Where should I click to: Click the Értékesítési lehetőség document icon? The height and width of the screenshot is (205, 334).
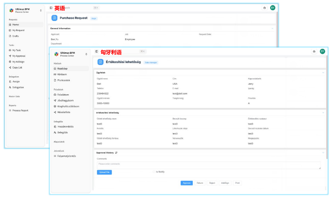pyautogui.click(x=100, y=62)
